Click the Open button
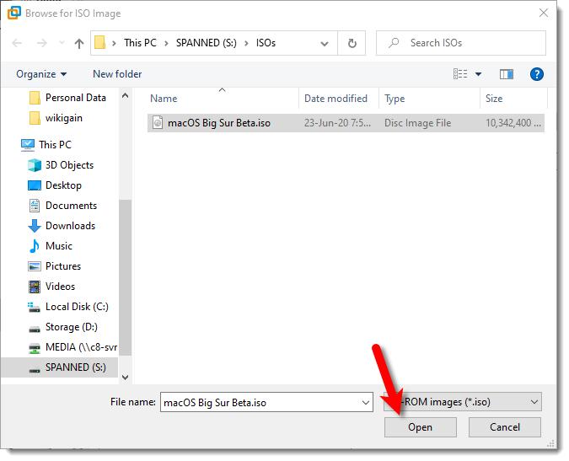This screenshot has width=569, height=461. pyautogui.click(x=421, y=427)
